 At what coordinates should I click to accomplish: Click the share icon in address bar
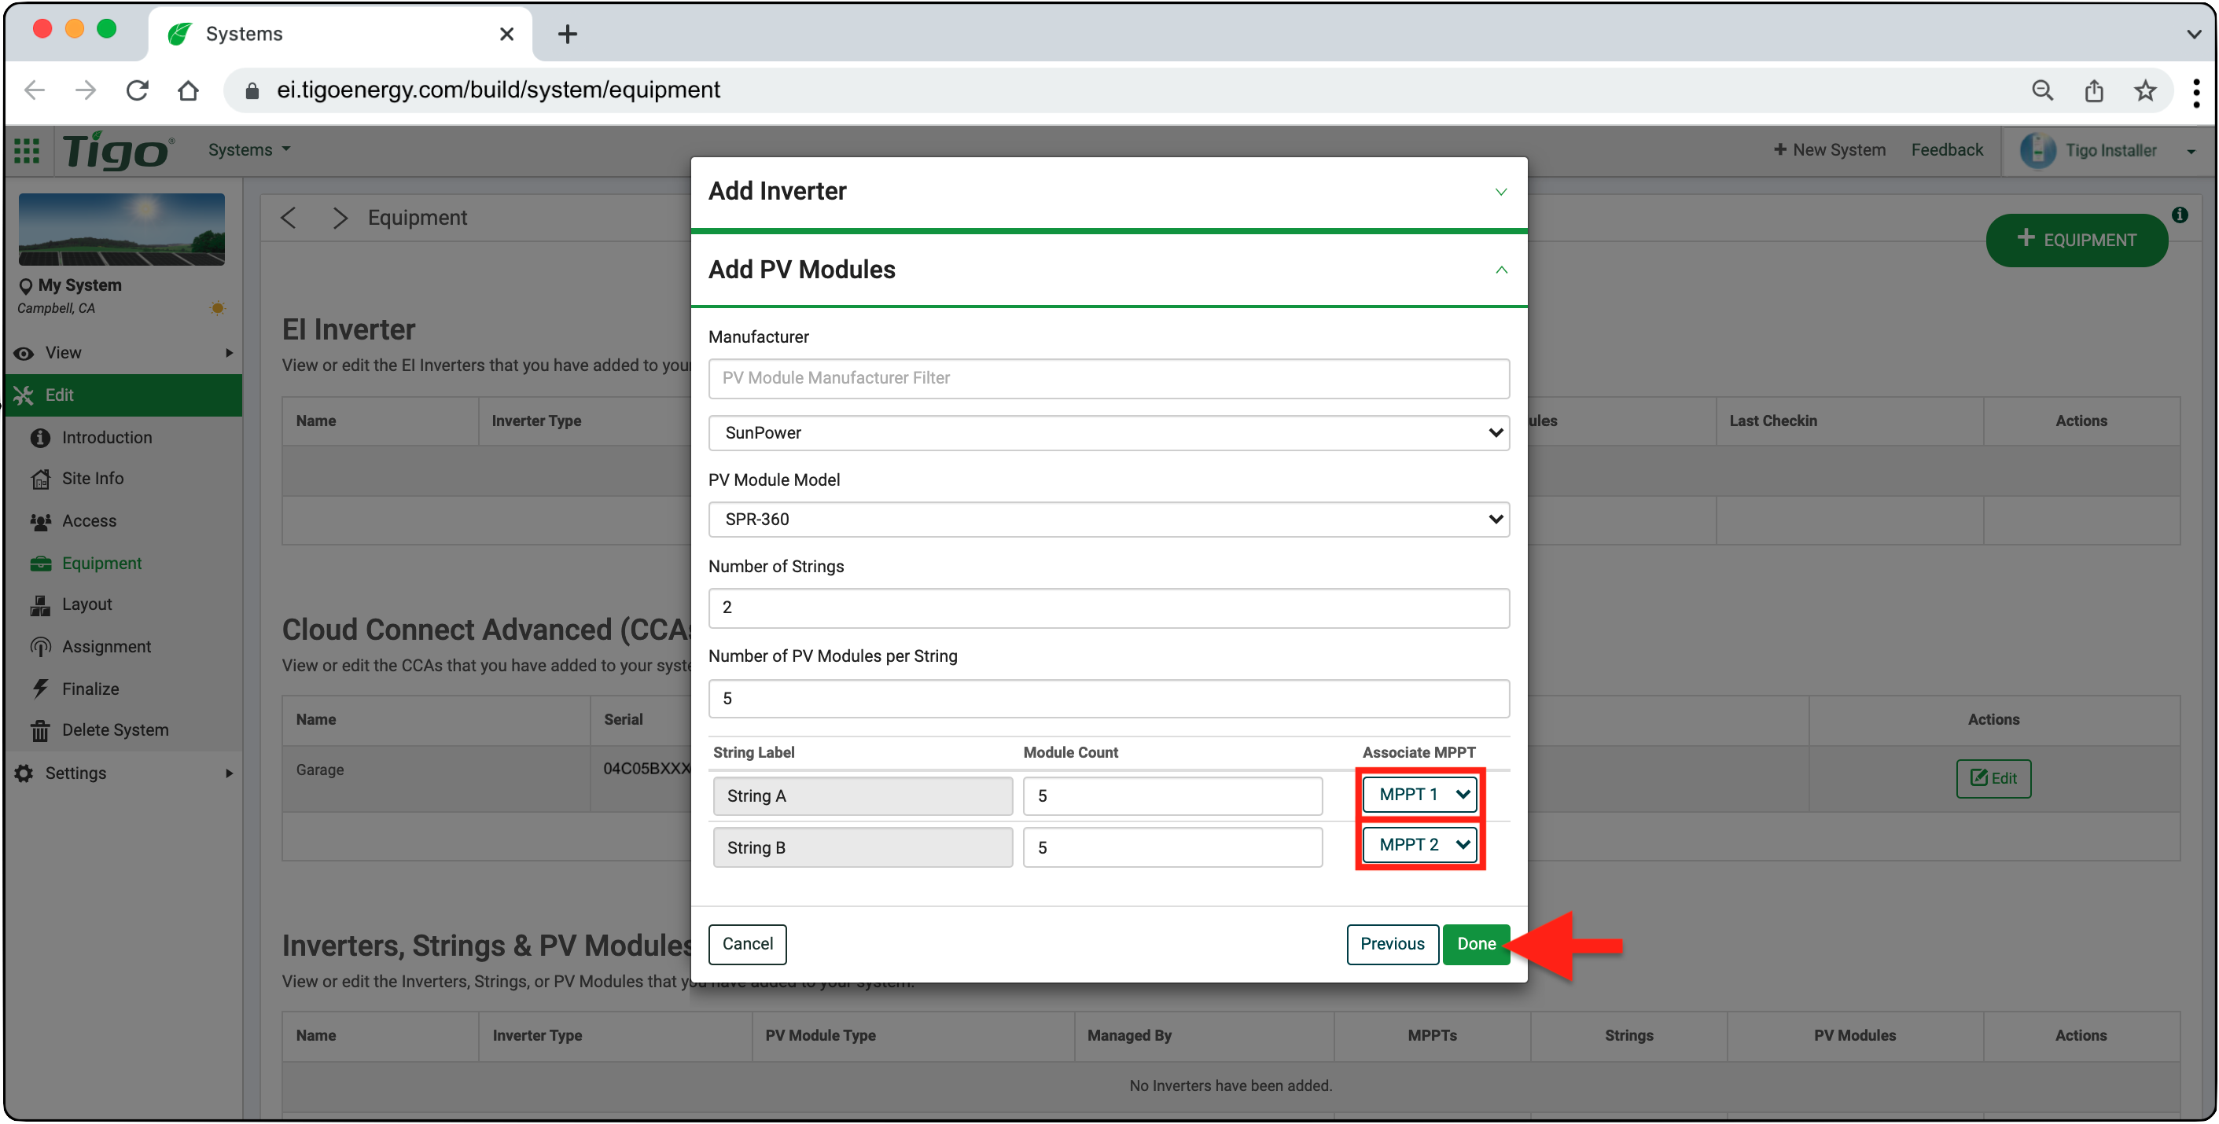pos(2094,90)
